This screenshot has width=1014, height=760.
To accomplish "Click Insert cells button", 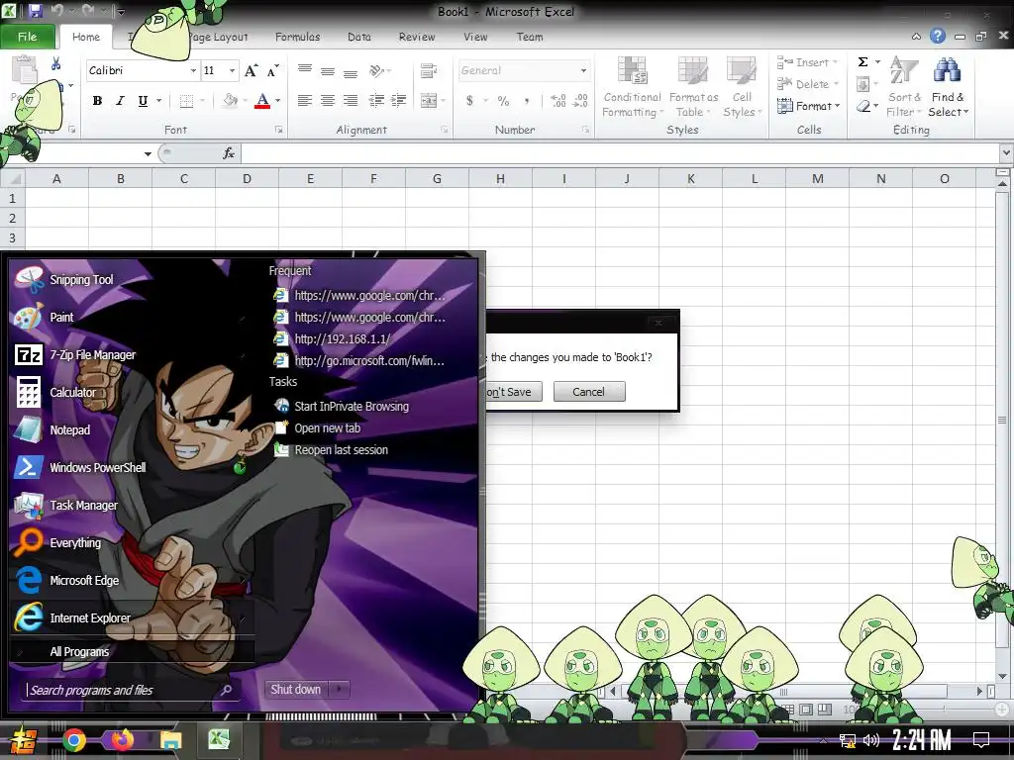I will (x=806, y=62).
